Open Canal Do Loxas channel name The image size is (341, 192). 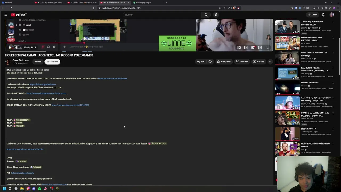coord(21,60)
